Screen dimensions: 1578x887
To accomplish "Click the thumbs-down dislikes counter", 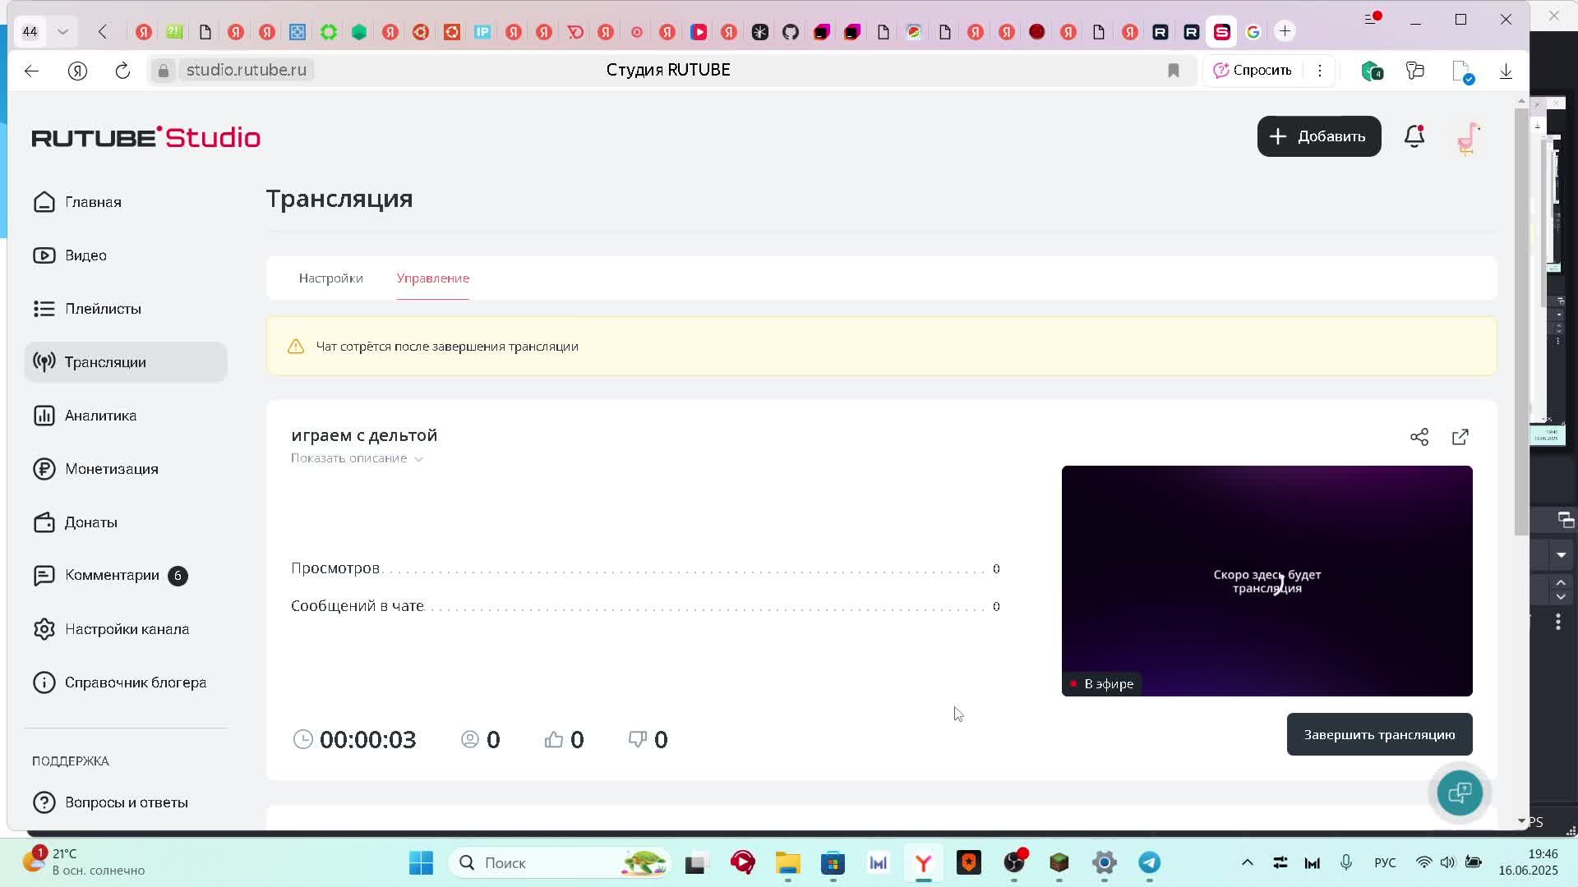I will [648, 739].
